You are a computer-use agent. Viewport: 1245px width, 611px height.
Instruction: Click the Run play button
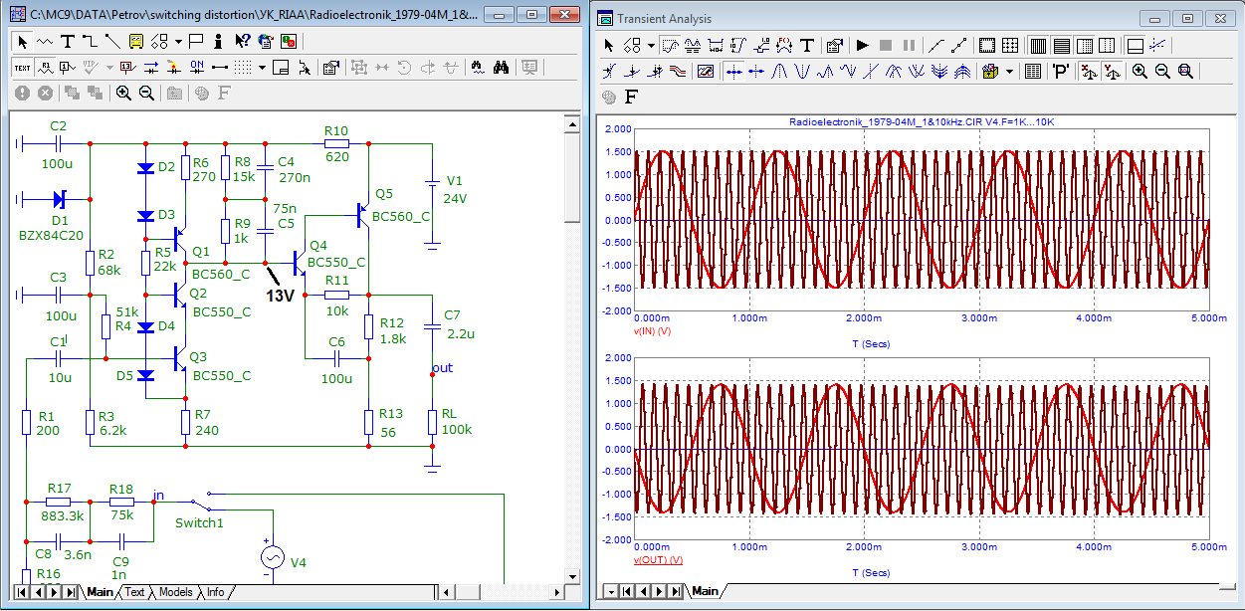pos(862,45)
